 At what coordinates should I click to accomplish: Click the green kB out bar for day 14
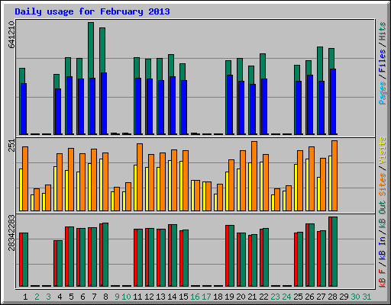pos(174,255)
